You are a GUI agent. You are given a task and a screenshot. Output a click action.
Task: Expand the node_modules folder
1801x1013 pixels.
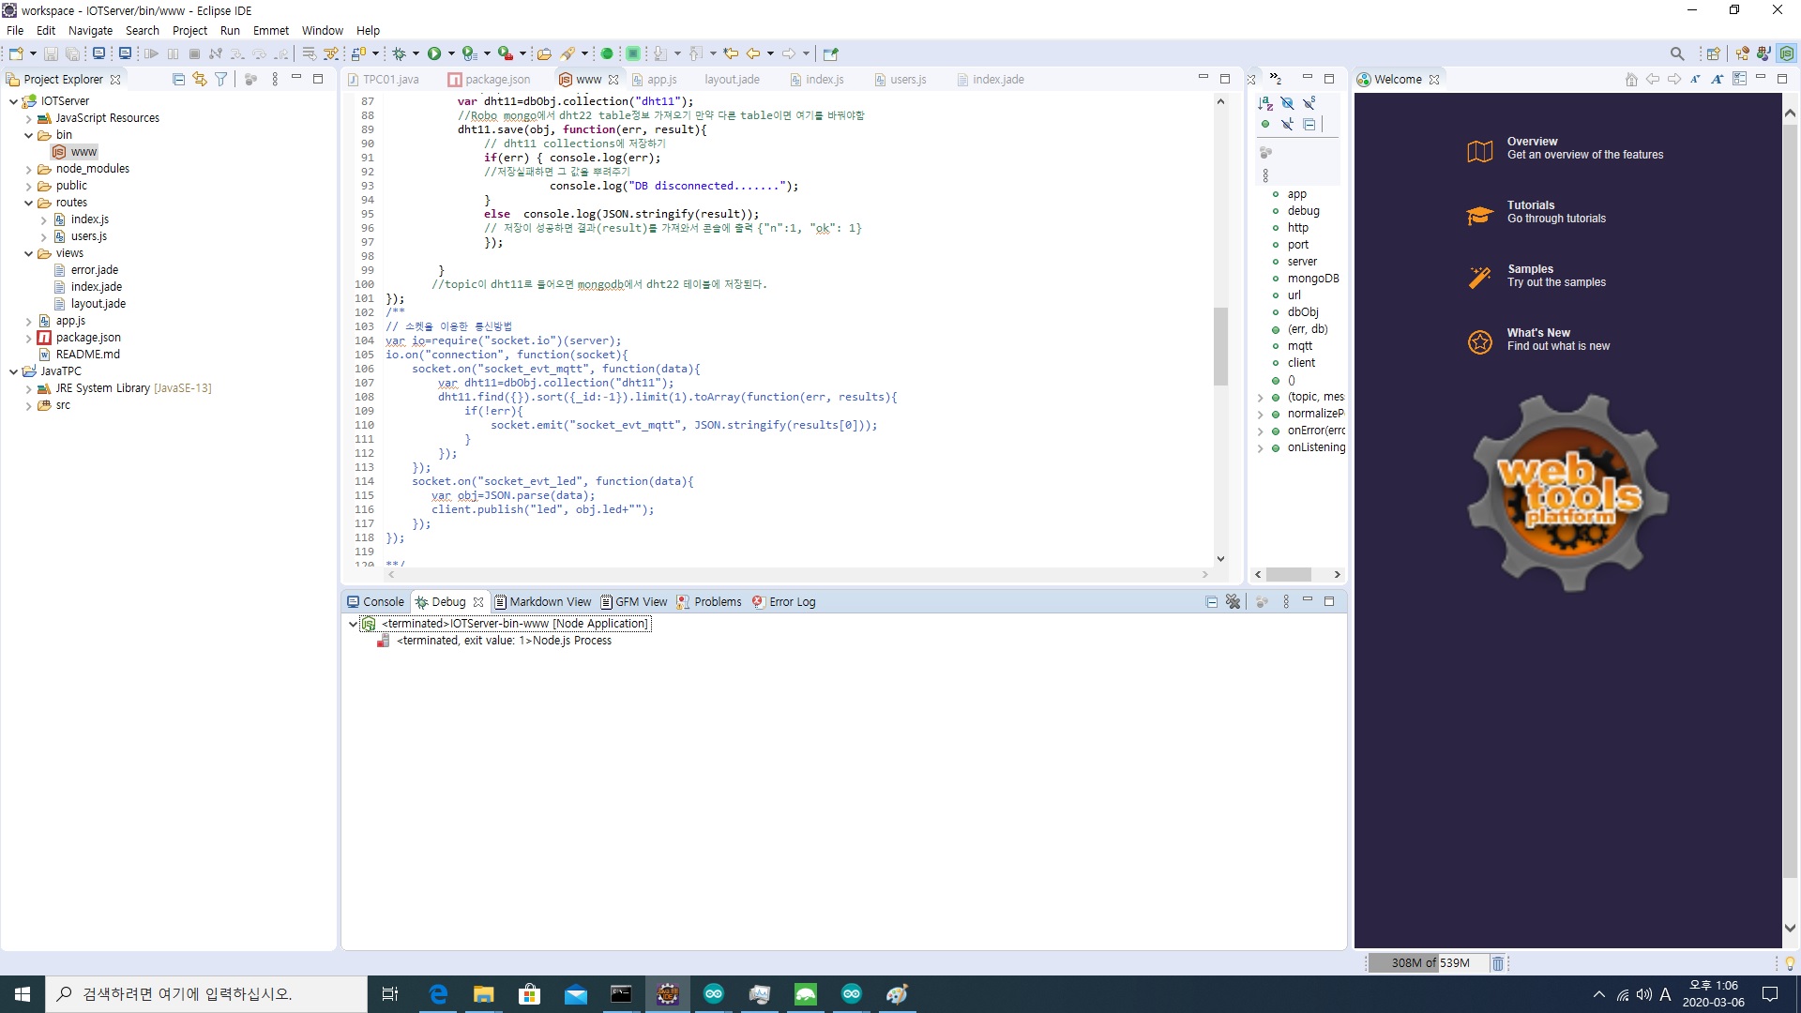(x=28, y=170)
